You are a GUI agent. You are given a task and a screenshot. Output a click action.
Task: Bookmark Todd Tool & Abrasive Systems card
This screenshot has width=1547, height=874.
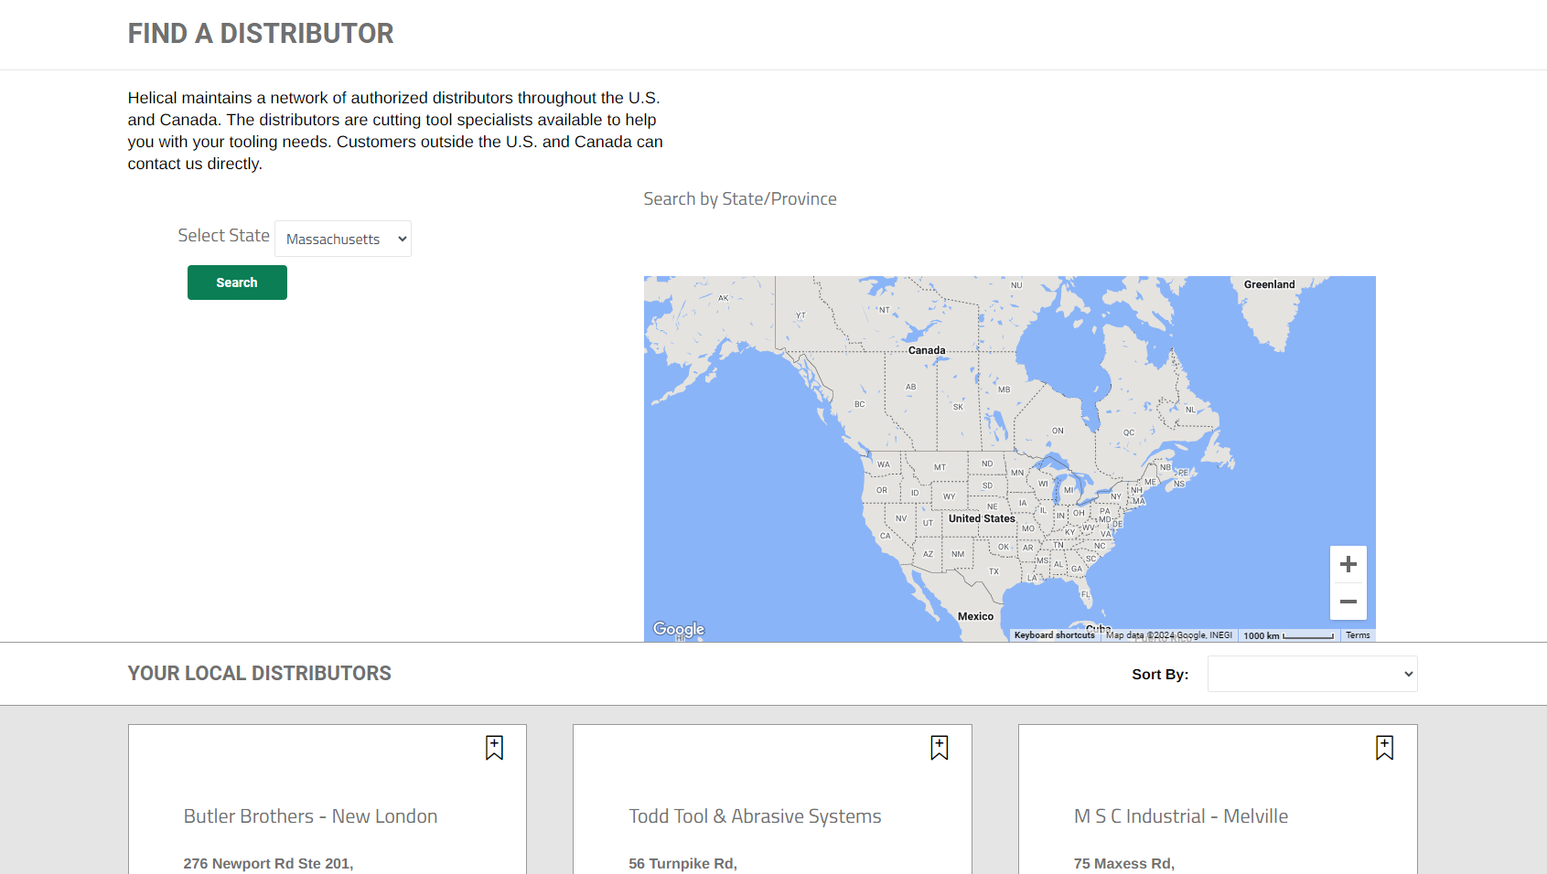pos(939,748)
